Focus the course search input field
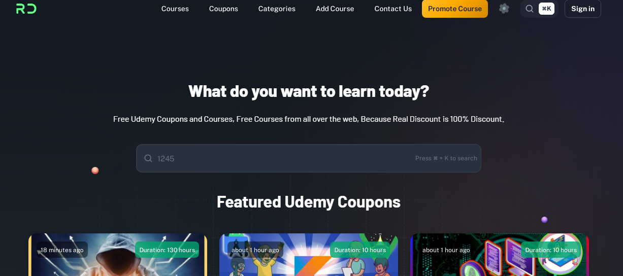 pyautogui.click(x=309, y=158)
